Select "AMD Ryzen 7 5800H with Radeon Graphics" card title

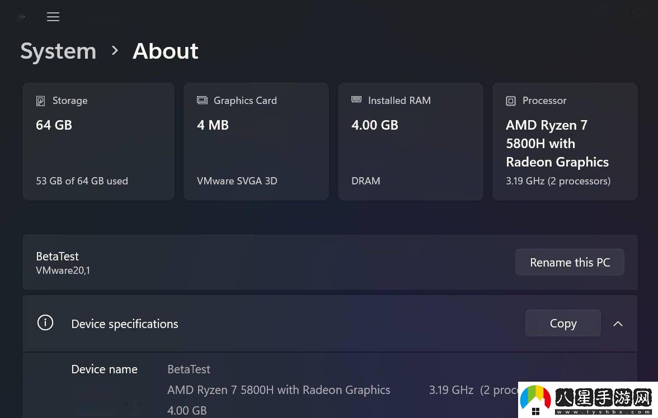[557, 144]
